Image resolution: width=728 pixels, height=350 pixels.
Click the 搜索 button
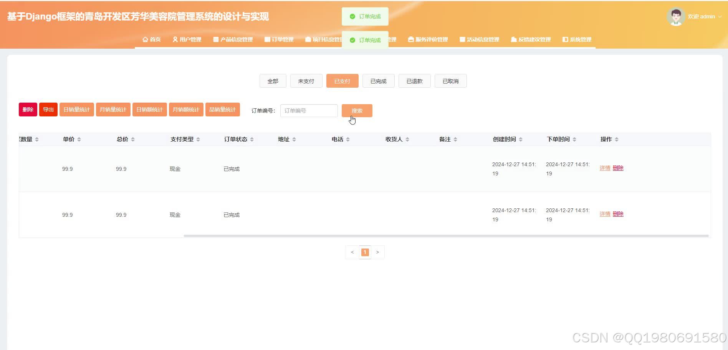pos(356,111)
